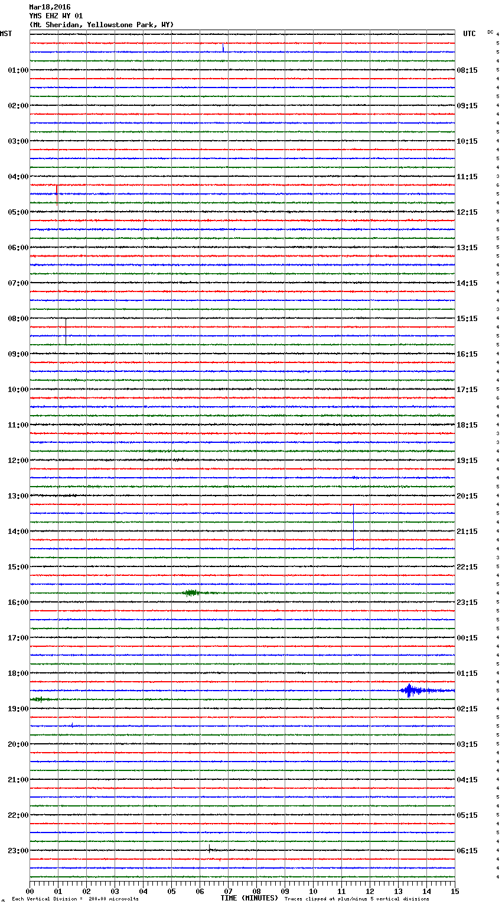The image size is (502, 907).
Task: Select the 02:00 MST row label
Action: coord(18,106)
